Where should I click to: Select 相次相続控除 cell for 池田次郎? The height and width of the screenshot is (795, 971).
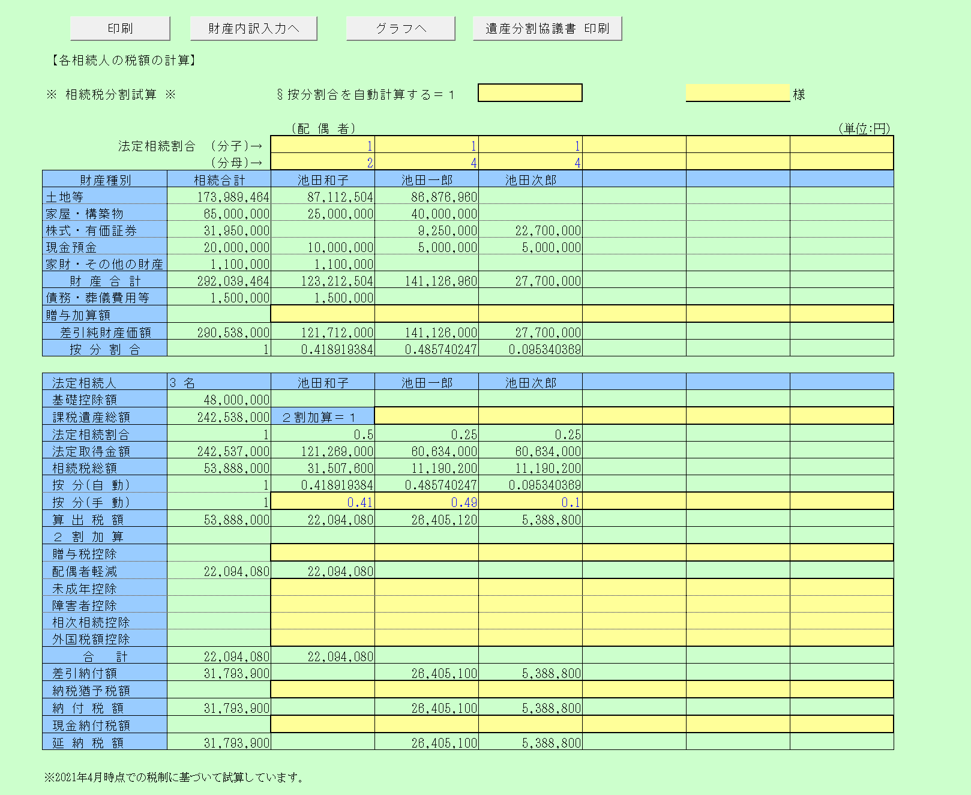click(x=531, y=621)
